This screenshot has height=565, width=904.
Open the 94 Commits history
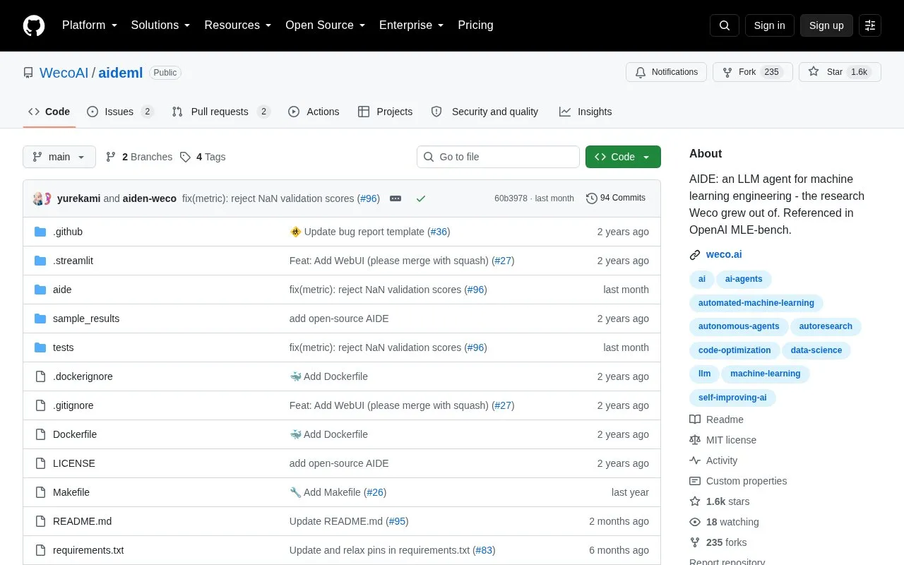click(616, 198)
